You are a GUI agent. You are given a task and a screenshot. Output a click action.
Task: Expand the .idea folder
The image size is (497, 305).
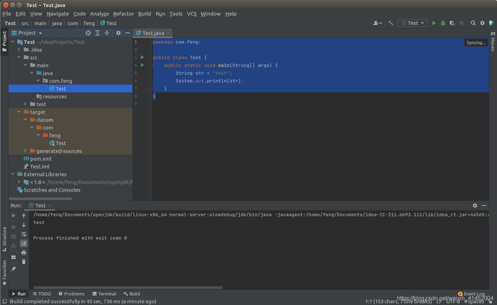tap(19, 50)
